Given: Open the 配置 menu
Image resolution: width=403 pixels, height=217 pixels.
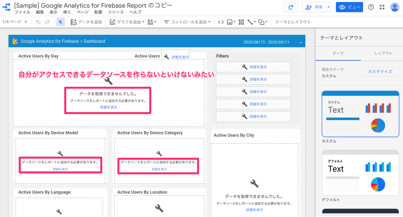Looking at the screenshot, I should click(x=98, y=12).
